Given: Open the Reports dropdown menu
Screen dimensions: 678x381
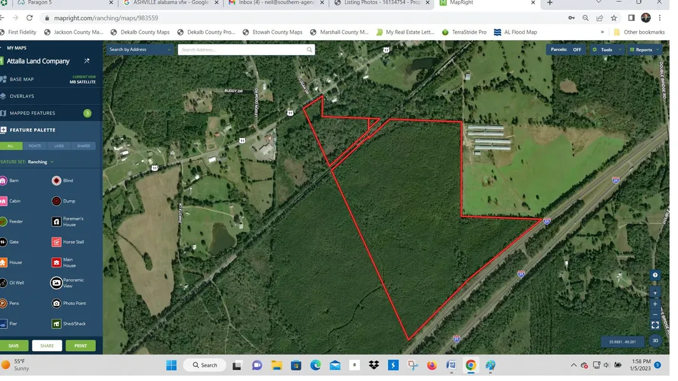Looking at the screenshot, I should [x=644, y=50].
